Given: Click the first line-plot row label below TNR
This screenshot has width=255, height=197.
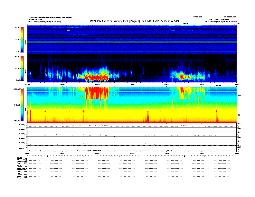Looking at the screenshot, I should click(x=22, y=125).
